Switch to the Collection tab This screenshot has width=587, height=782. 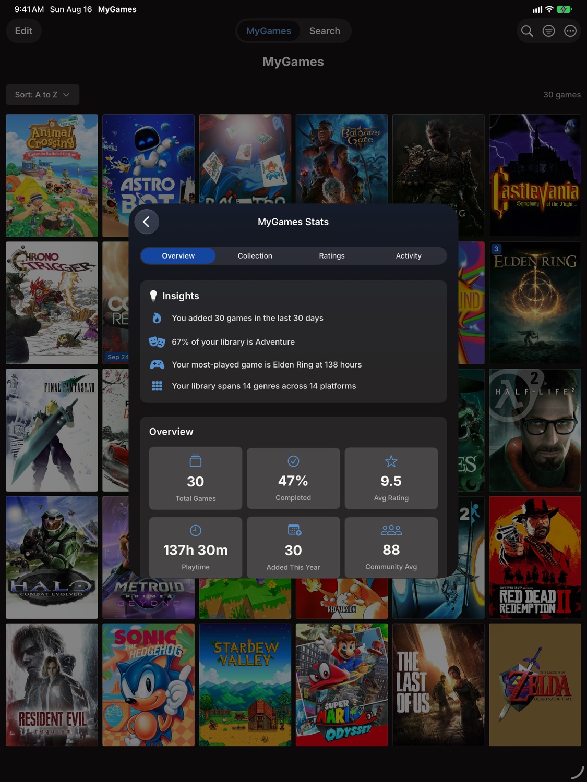[x=255, y=256]
